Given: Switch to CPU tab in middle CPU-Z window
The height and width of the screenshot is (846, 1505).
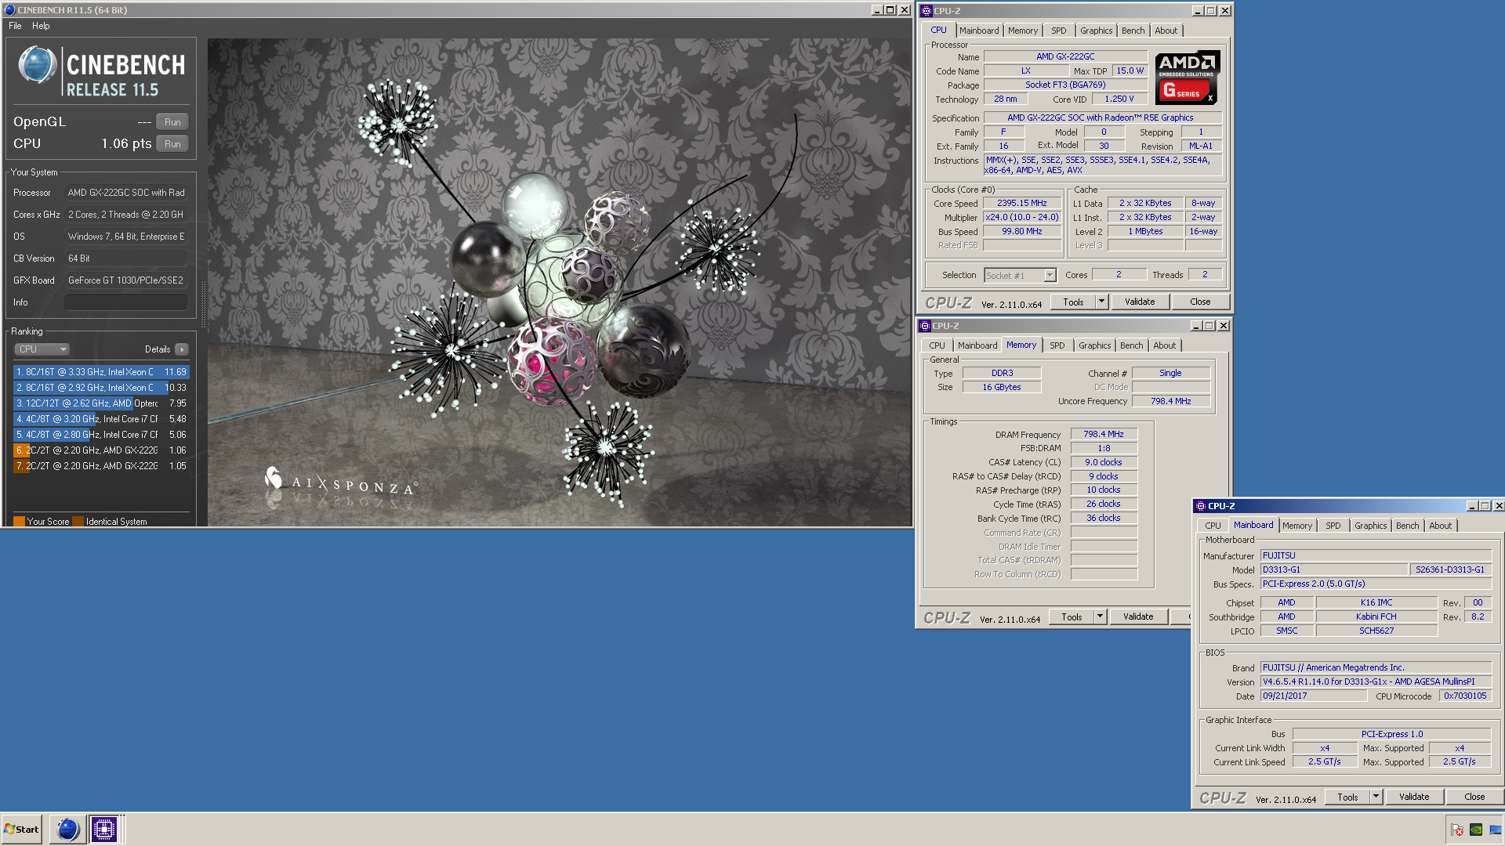Looking at the screenshot, I should point(937,345).
